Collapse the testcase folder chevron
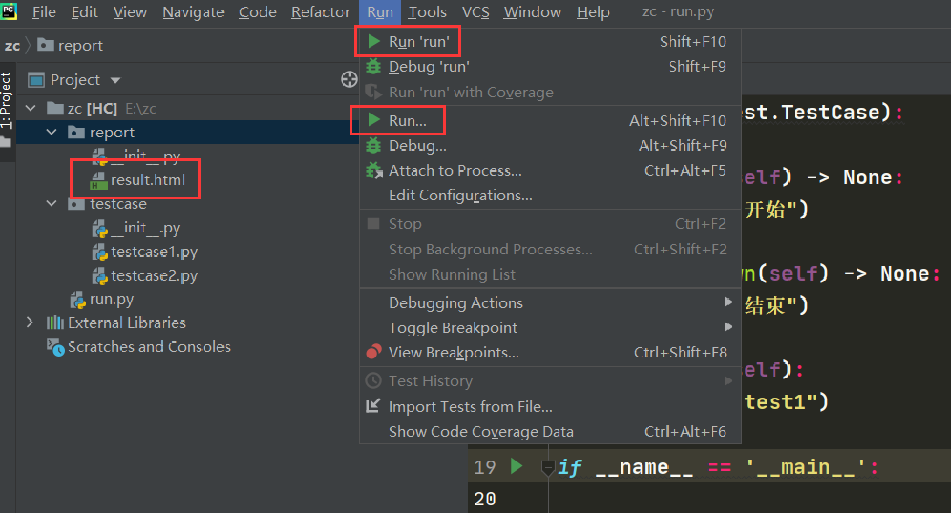951x513 pixels. click(x=51, y=204)
